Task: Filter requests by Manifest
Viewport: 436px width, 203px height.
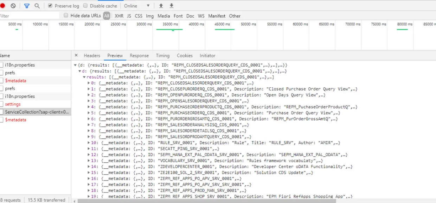Action: 217,16
